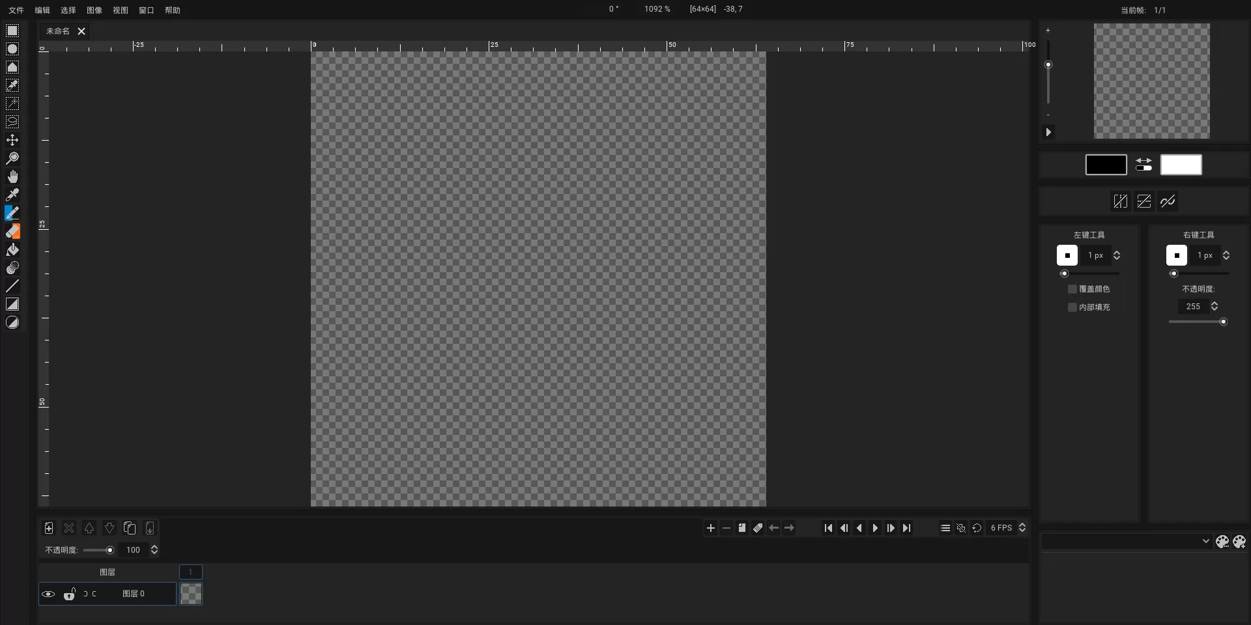Viewport: 1251px width, 625px height.
Task: Select the Eraser tool
Action: (12, 231)
